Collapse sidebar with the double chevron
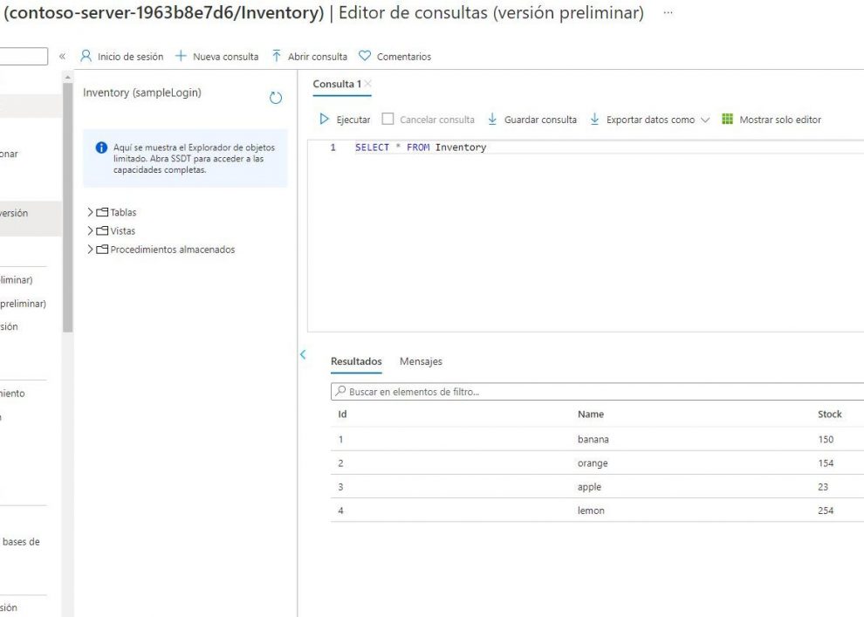Image resolution: width=864 pixels, height=617 pixels. click(x=62, y=57)
